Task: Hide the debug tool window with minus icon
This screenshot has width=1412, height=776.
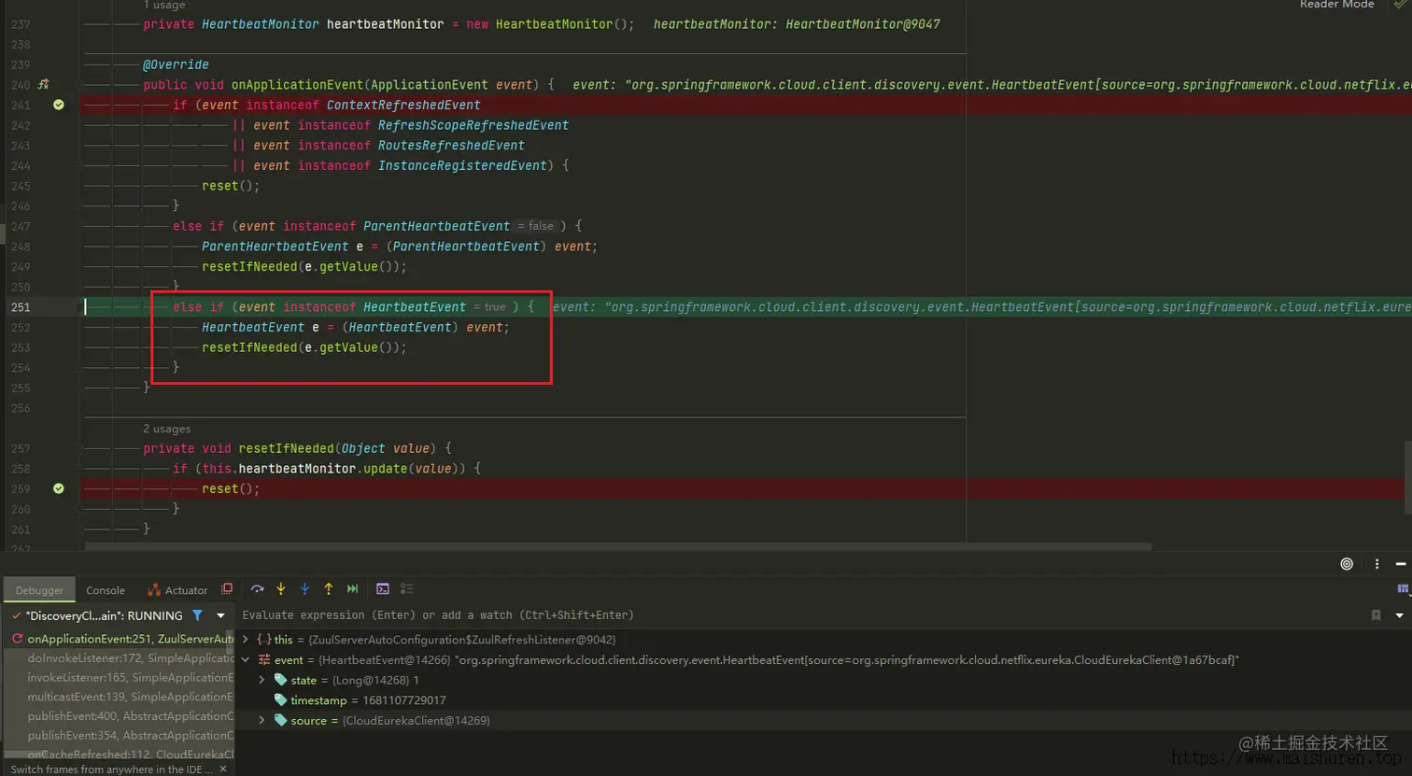Action: pyautogui.click(x=1401, y=564)
